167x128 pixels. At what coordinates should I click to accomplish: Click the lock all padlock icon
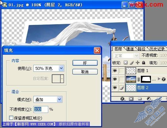pyautogui.click(x=143, y=63)
